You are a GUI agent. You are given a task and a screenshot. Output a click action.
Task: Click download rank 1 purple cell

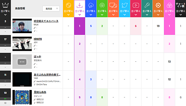pyautogui.click(x=80, y=26)
